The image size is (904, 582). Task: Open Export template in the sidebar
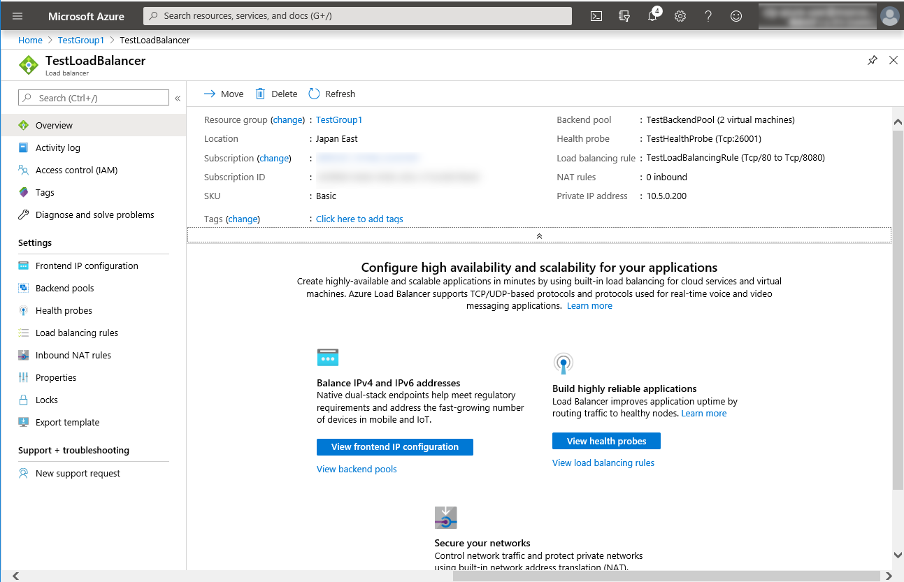point(68,422)
